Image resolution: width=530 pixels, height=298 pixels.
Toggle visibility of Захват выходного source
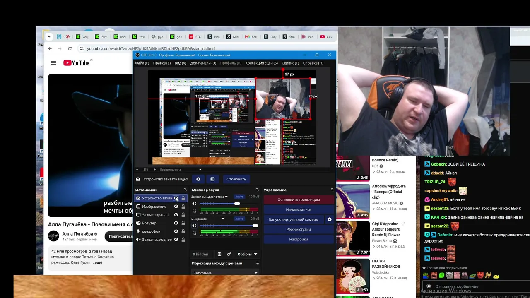176,240
